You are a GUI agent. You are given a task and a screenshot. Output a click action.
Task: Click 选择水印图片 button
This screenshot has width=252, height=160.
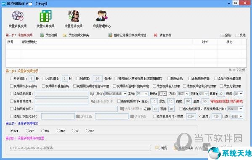[131, 109]
